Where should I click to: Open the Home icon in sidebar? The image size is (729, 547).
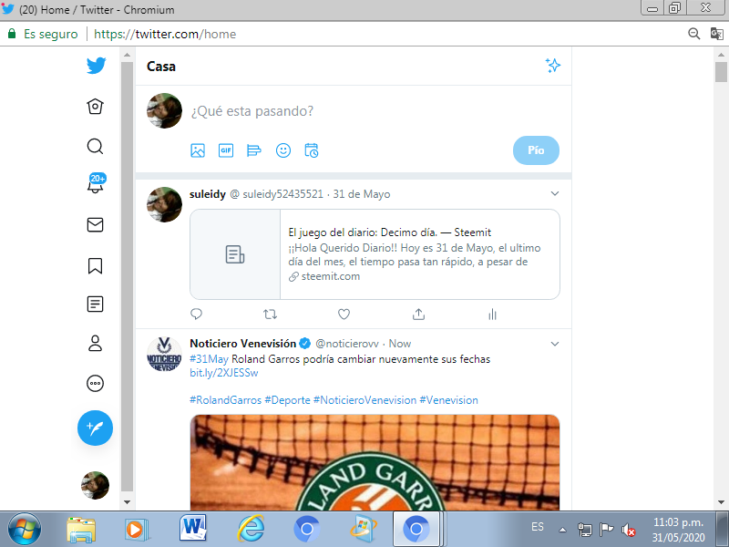pyautogui.click(x=96, y=107)
